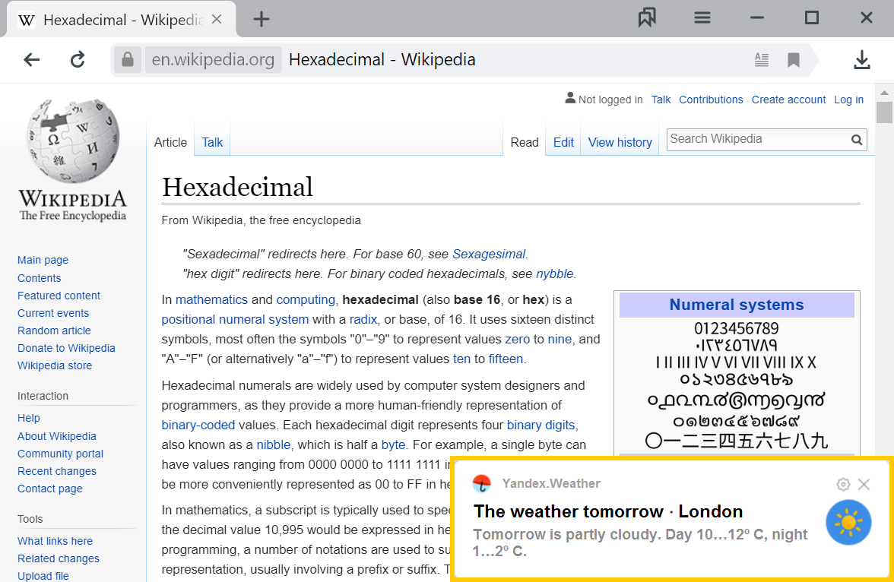Open the browser bookmarks panel icon

click(647, 18)
